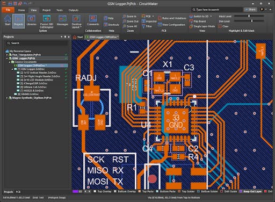Open the Projects panel options dropdown arrow
Viewport: 275px width, 202px height.
[61, 37]
